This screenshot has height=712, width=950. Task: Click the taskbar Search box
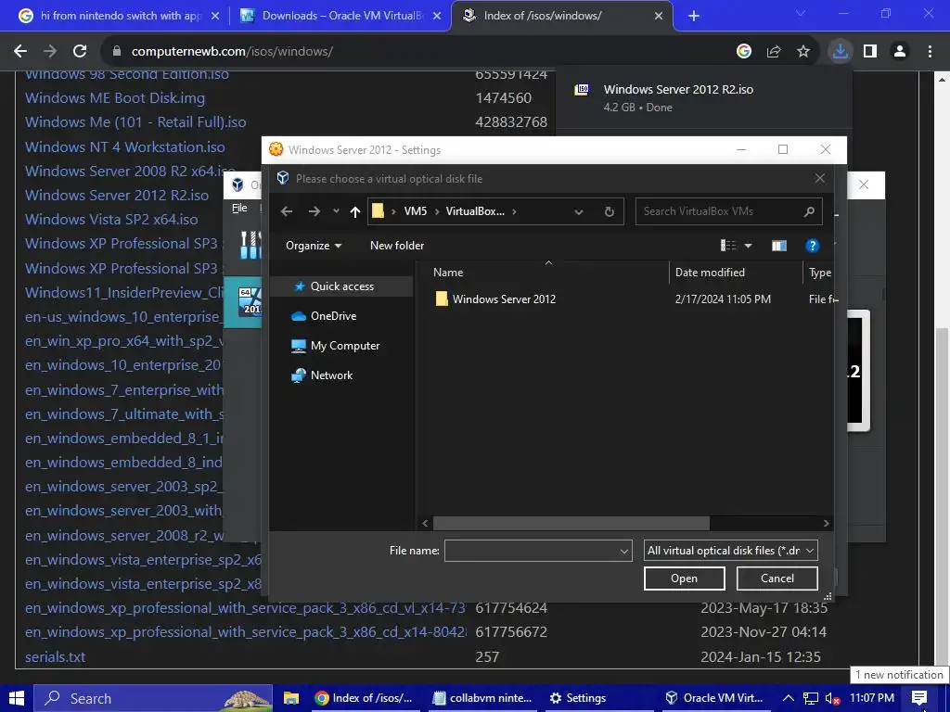153,698
